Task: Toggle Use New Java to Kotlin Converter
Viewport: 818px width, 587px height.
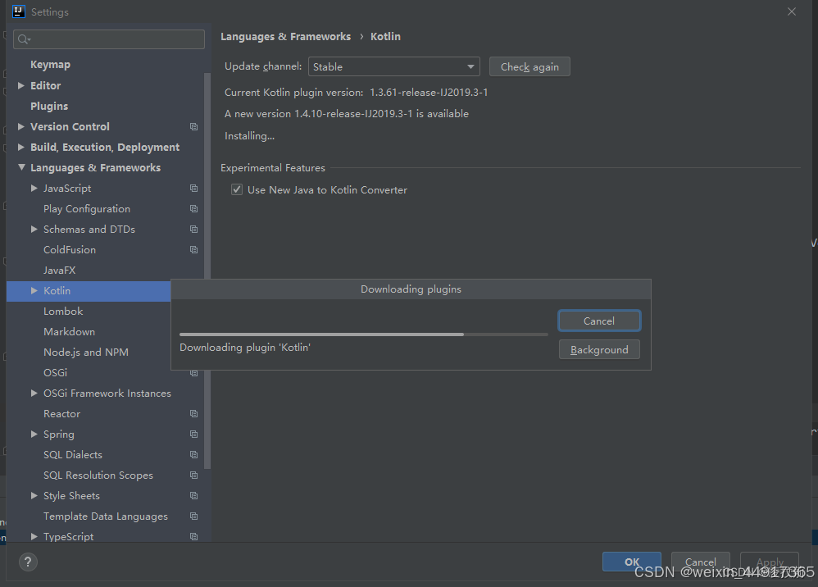Action: point(237,189)
